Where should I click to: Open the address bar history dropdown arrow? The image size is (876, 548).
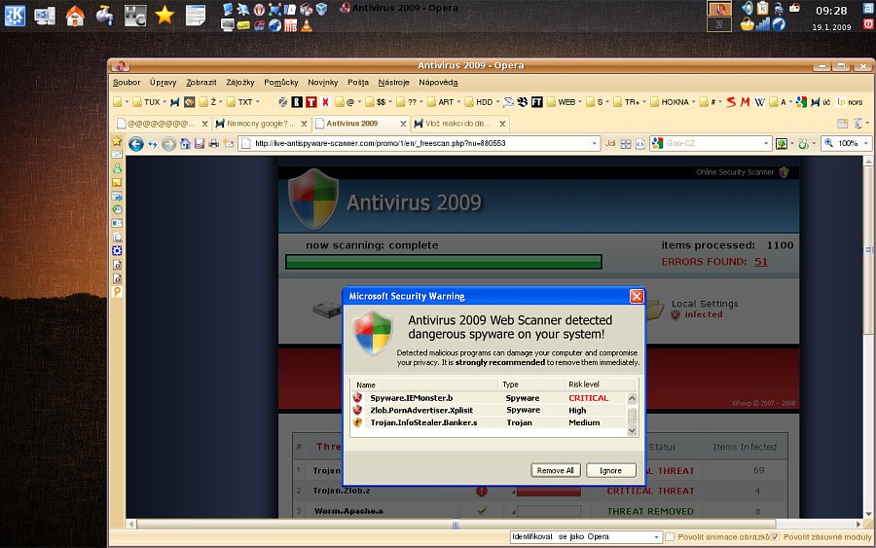pos(595,143)
